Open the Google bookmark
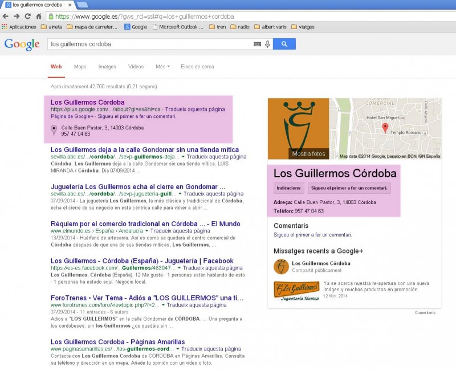This screenshot has width=456, height=371. point(136,27)
